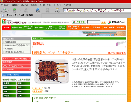
Task: Click the 店舗検索 store search button
Action: [79, 22]
